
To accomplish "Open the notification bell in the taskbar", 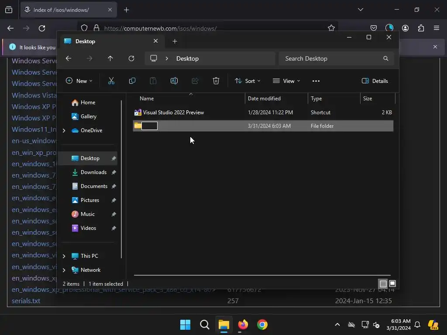I will tap(417, 325).
